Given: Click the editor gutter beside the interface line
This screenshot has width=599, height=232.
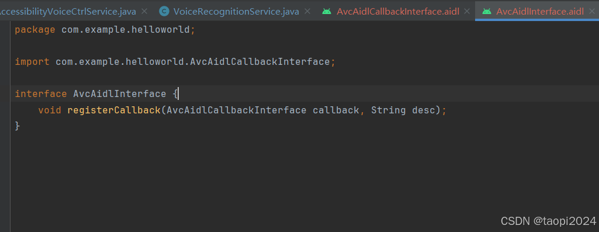Looking at the screenshot, I should coord(5,94).
